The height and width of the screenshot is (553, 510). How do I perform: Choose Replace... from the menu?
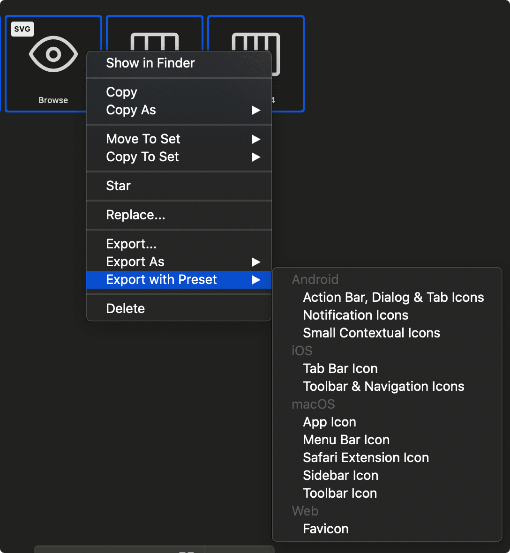tap(135, 215)
